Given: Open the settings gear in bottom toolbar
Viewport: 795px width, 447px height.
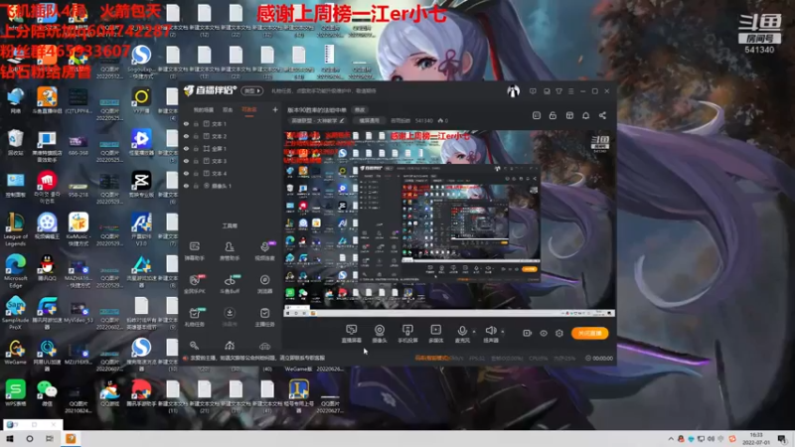Looking at the screenshot, I should tap(559, 333).
